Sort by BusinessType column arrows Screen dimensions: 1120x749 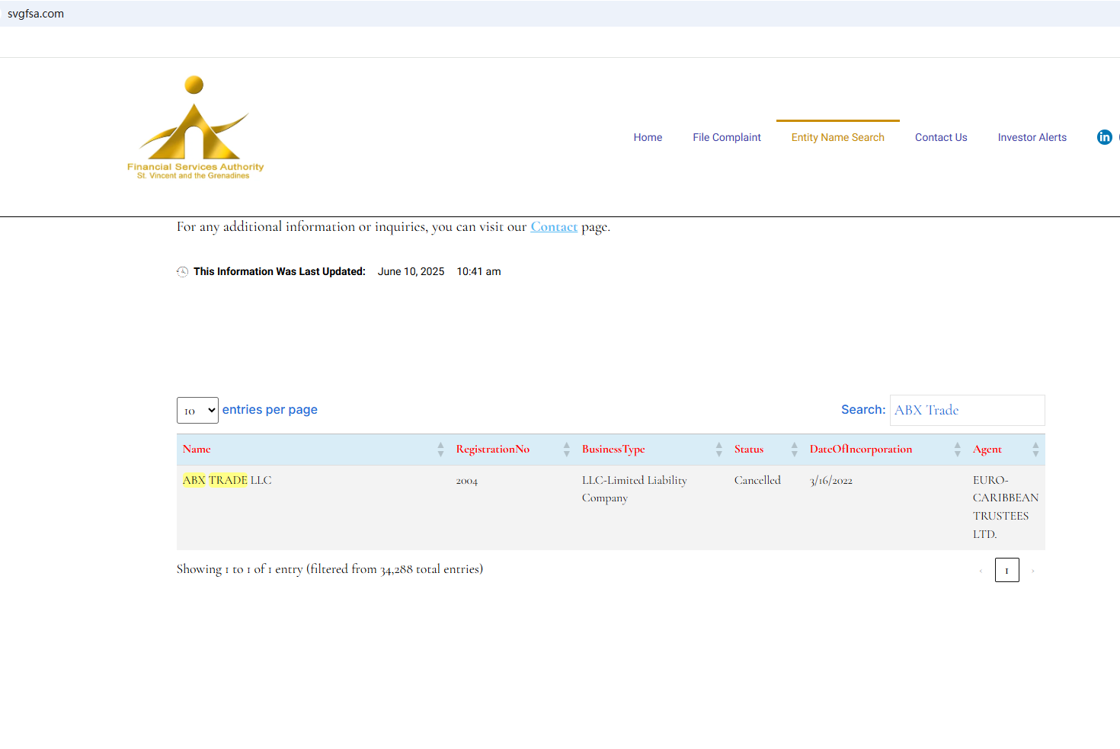coord(718,450)
